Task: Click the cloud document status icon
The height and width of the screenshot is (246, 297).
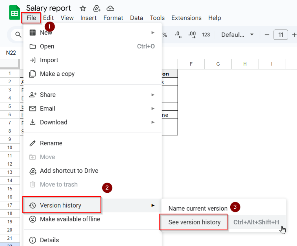Action: tap(110, 8)
